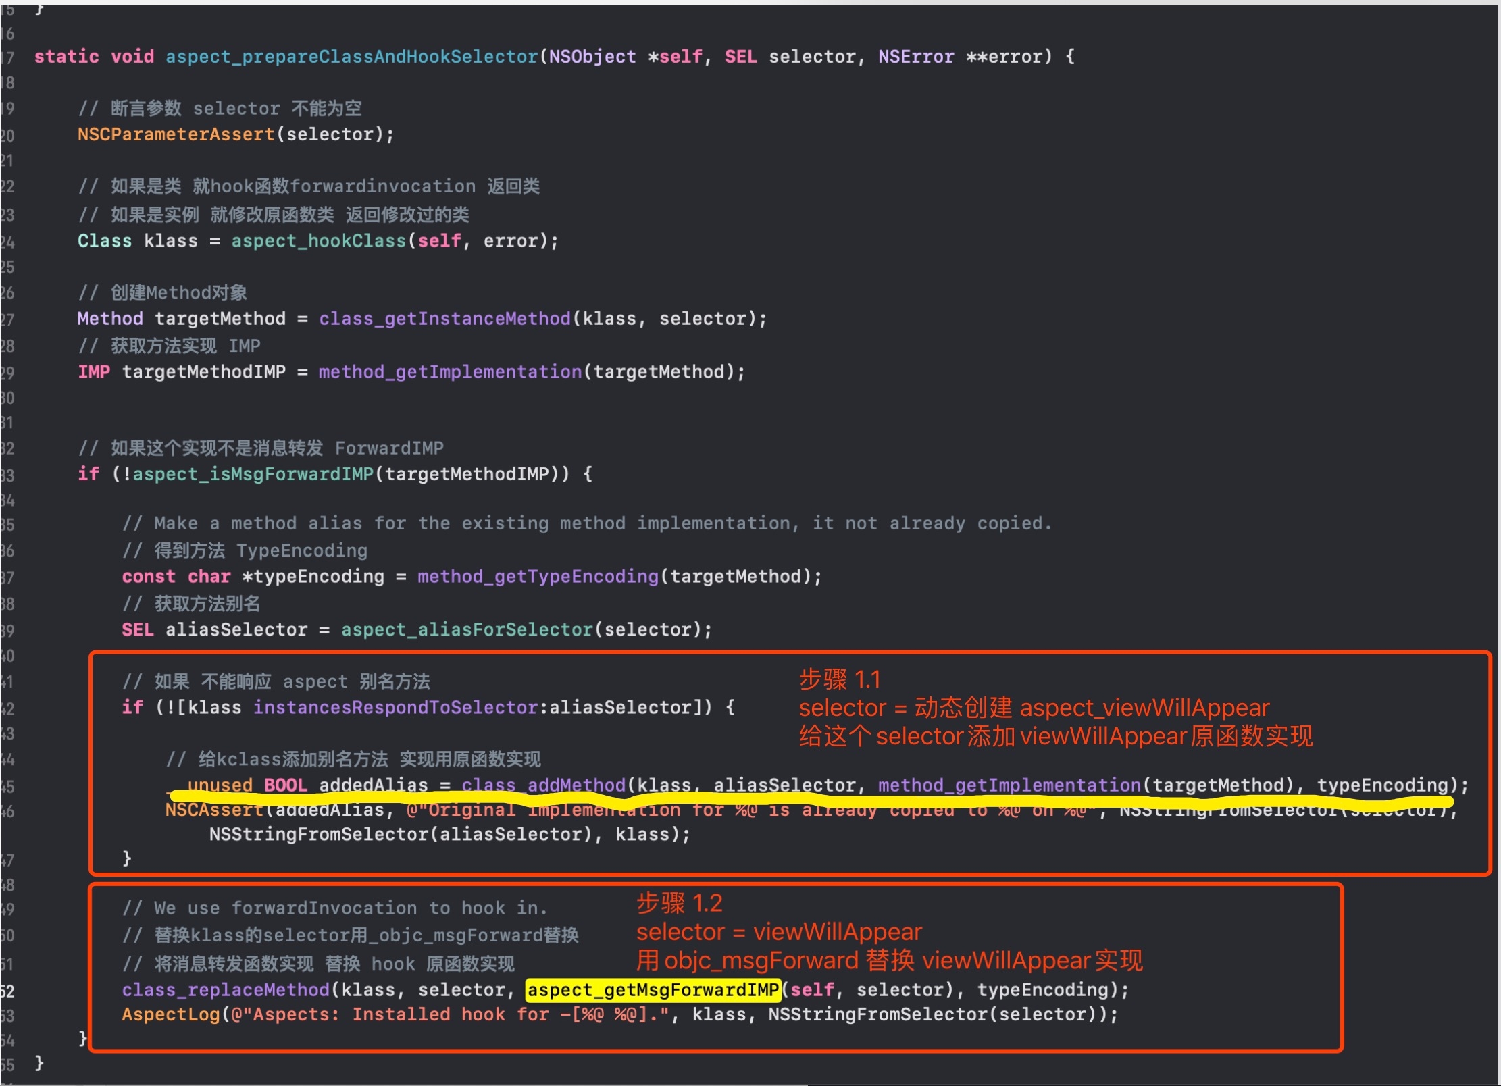Click the red 步骤 1.2 annotation heading

[x=679, y=903]
